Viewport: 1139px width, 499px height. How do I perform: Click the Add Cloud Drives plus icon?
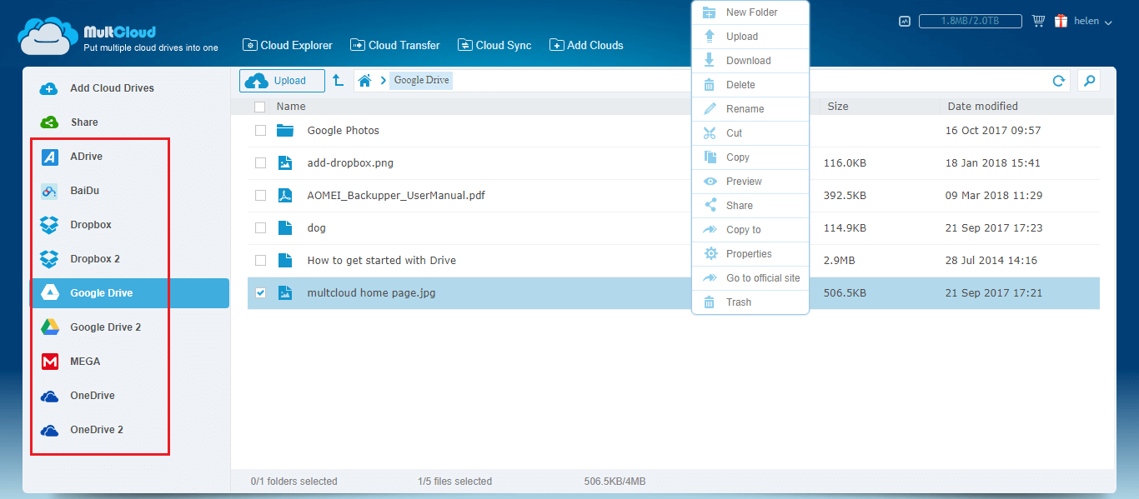click(49, 88)
